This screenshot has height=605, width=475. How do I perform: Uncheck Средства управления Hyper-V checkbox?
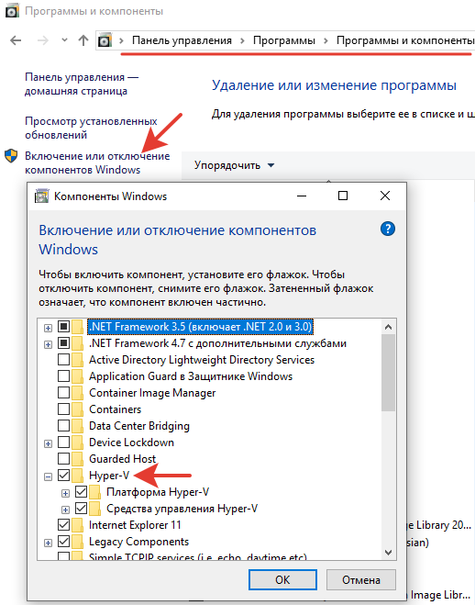pyautogui.click(x=81, y=509)
